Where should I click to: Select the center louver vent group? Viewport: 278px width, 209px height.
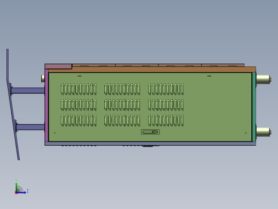pyautogui.click(x=122, y=105)
